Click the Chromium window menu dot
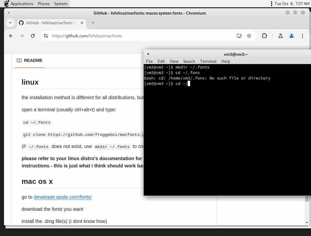This screenshot has width=311, height=236. (9, 13)
